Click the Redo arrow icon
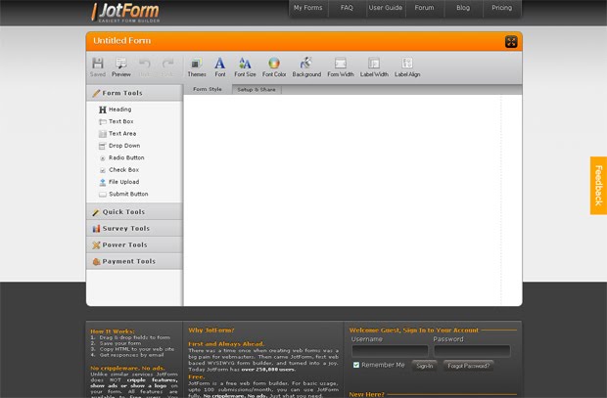 167,64
